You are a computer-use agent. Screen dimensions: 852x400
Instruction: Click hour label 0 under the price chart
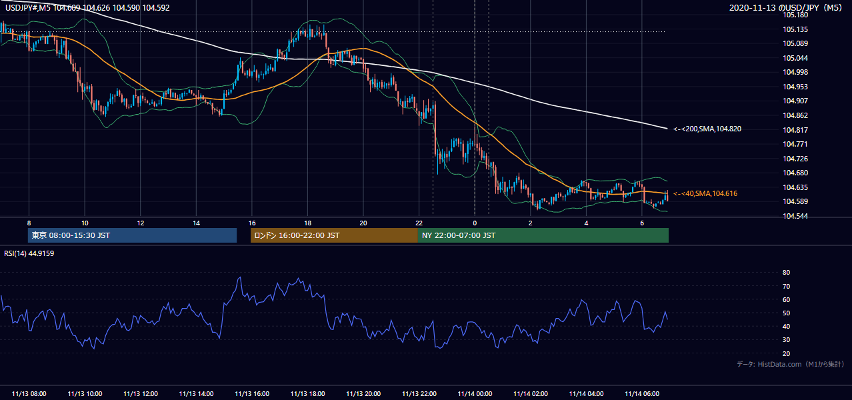coord(475,223)
